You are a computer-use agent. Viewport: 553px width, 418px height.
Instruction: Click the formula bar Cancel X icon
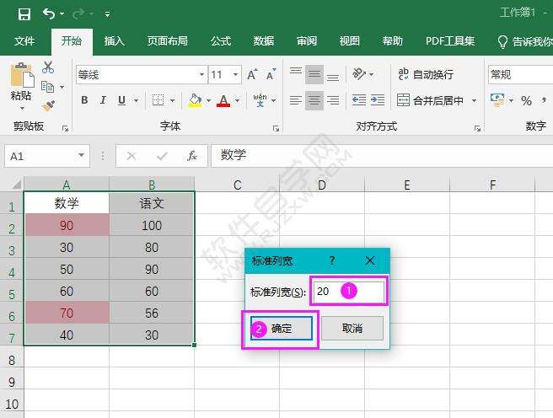point(132,155)
